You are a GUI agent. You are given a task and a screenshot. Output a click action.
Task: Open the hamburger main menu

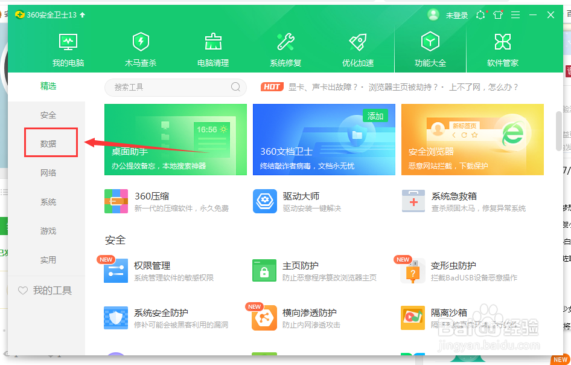tap(515, 15)
